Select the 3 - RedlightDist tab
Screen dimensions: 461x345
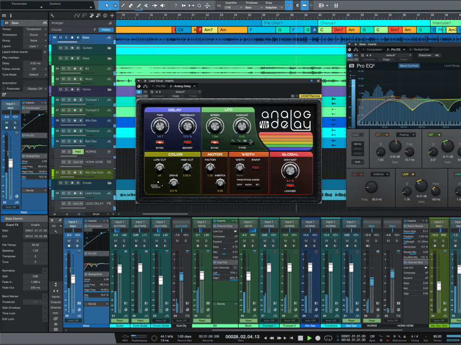[419, 50]
